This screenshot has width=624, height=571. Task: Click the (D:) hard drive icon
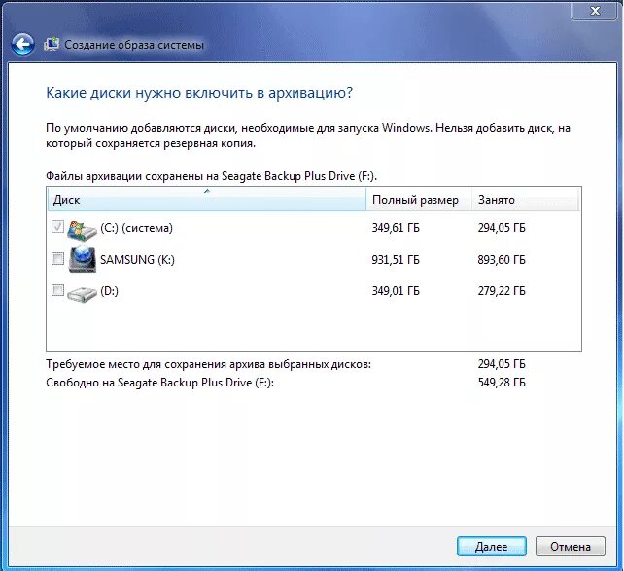pos(82,293)
